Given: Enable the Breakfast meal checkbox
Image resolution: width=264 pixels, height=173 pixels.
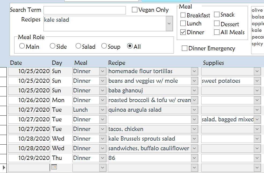Looking at the screenshot, I should [x=183, y=15].
